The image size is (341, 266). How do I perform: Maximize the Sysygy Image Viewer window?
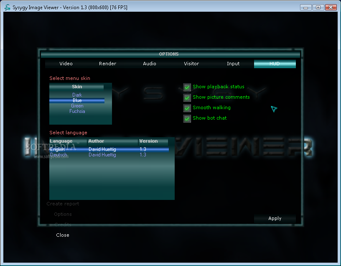[x=318, y=8]
